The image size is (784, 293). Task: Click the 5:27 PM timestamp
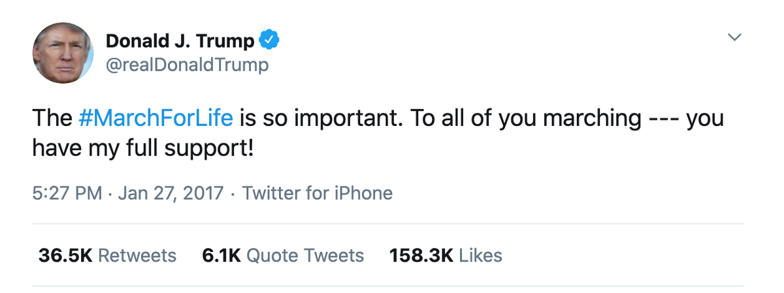point(67,193)
